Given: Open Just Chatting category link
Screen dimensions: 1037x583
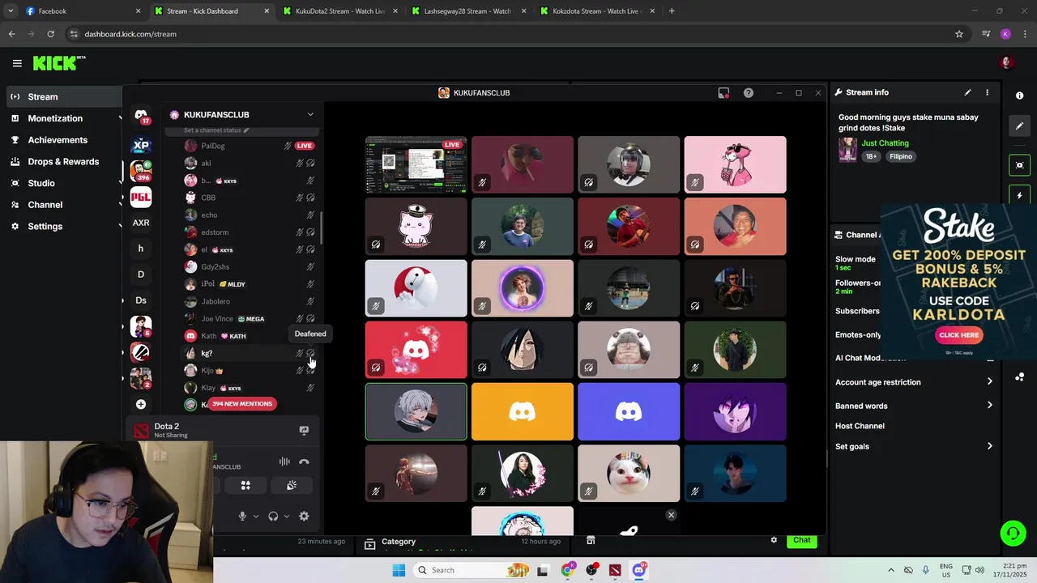Looking at the screenshot, I should [885, 143].
